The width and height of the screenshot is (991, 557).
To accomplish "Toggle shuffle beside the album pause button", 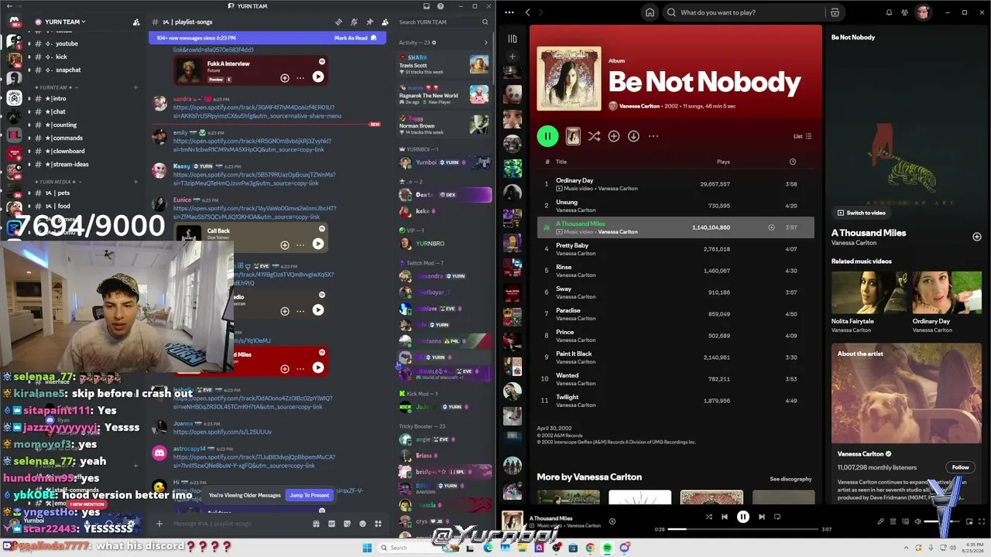I will pyautogui.click(x=594, y=136).
